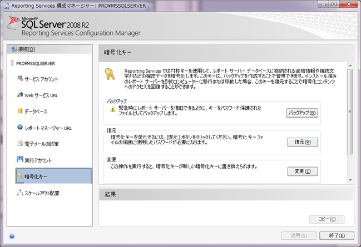
Task: Open the 実行アカウント page
Action: point(38,160)
